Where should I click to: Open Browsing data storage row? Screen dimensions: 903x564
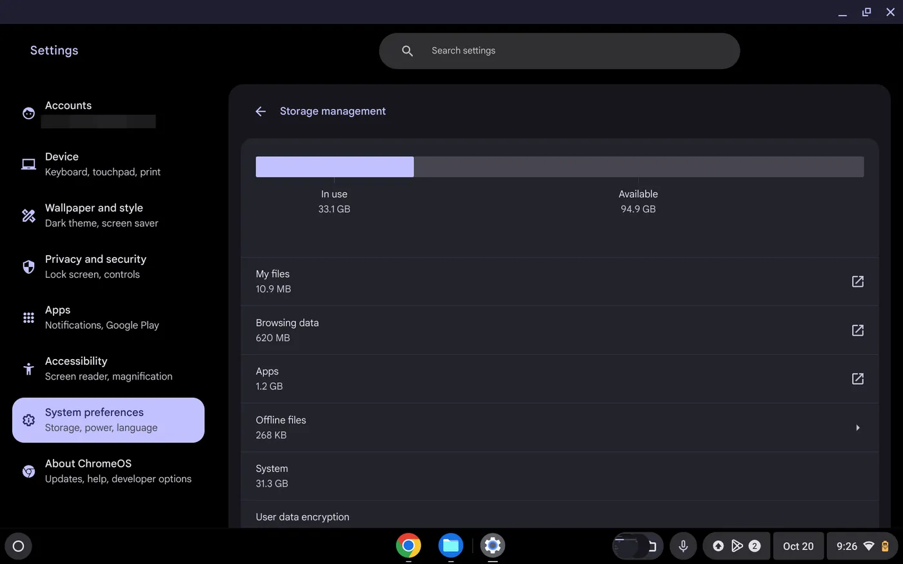[x=559, y=330]
